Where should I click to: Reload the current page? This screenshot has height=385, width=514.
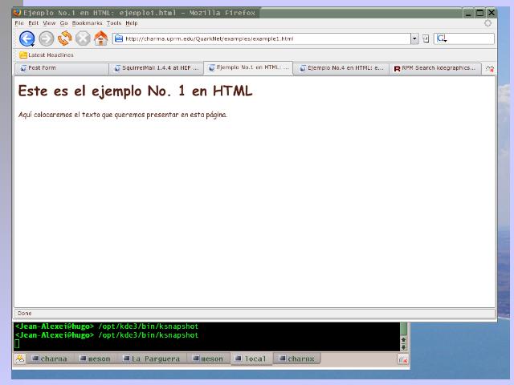(64, 38)
